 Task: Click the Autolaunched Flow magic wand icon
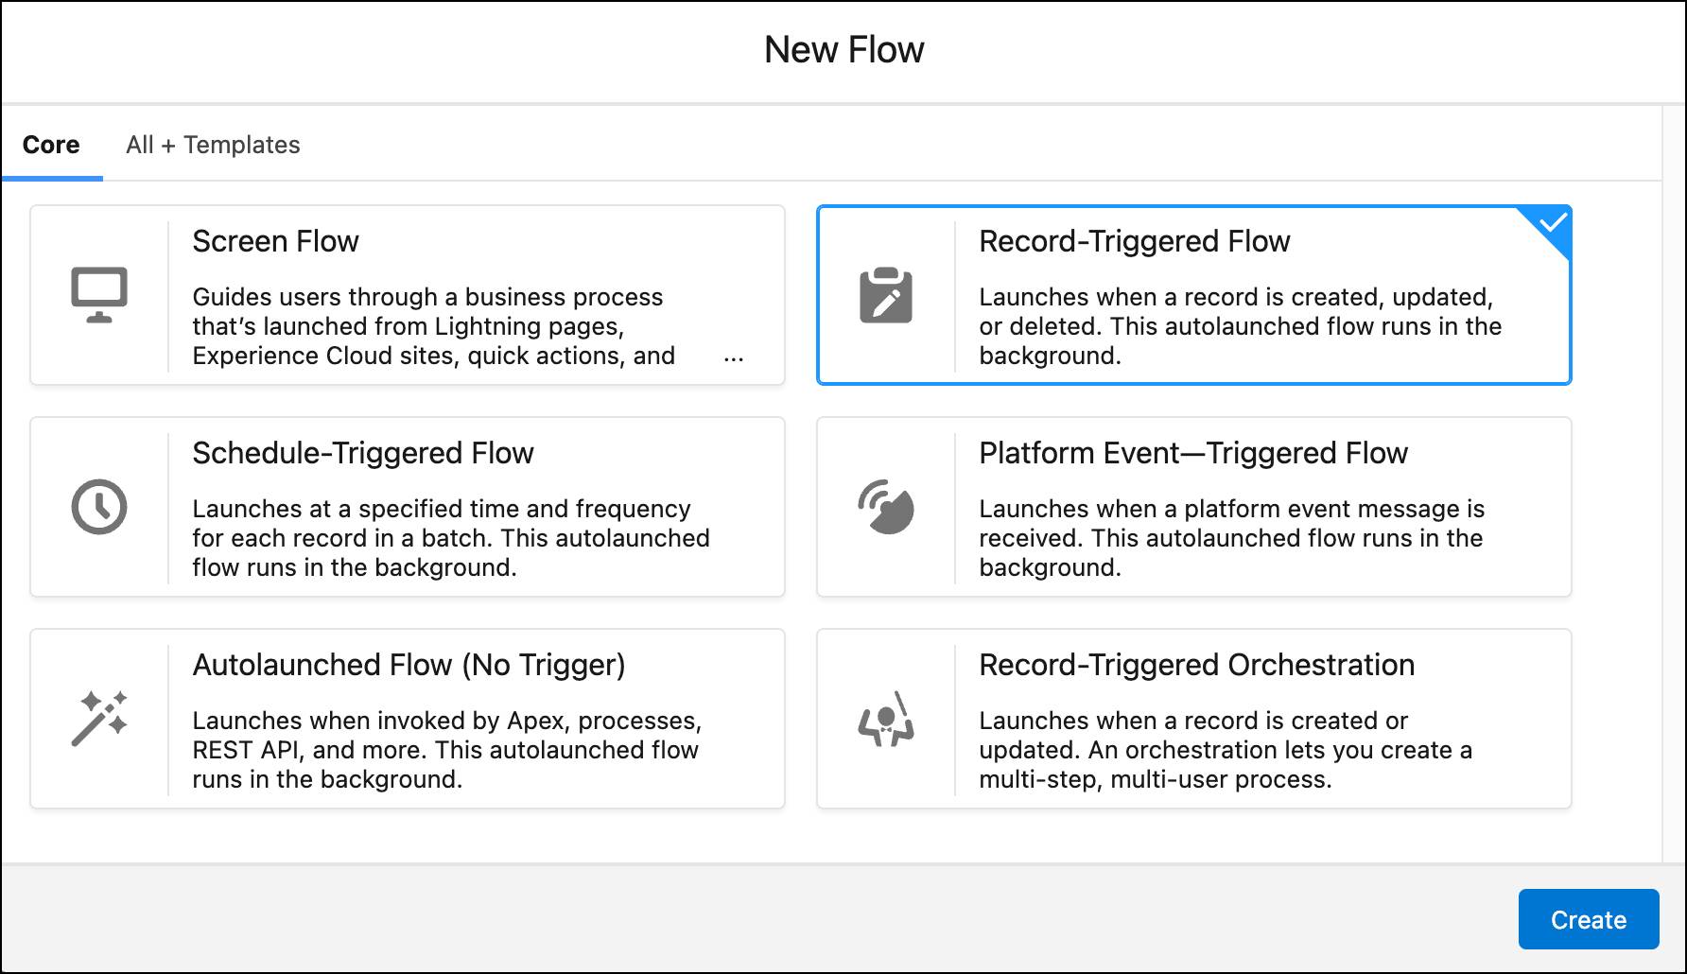point(99,718)
